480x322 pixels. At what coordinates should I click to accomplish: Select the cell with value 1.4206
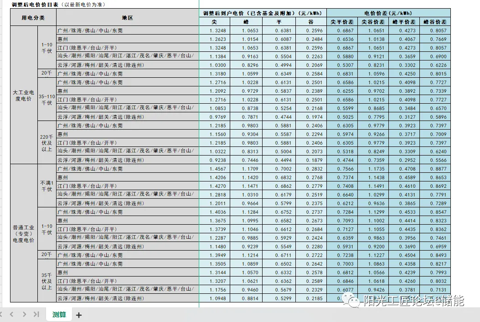214,177
